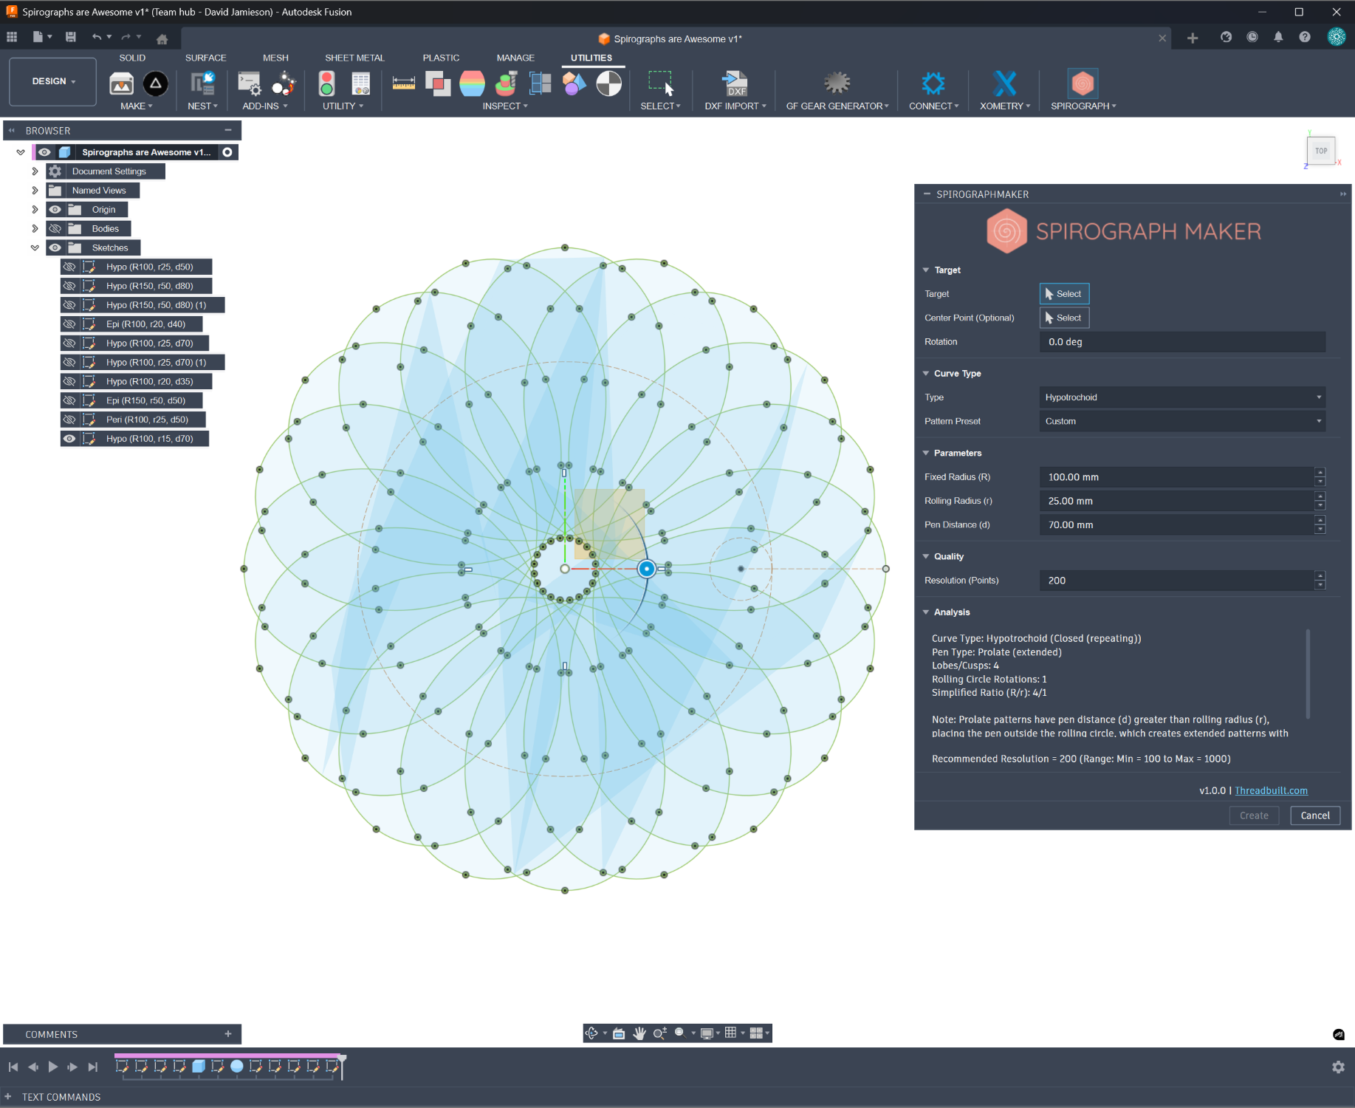This screenshot has height=1108, width=1355.
Task: Open the Curve Type dropdown showing Hypotrochoid
Action: 1181,397
